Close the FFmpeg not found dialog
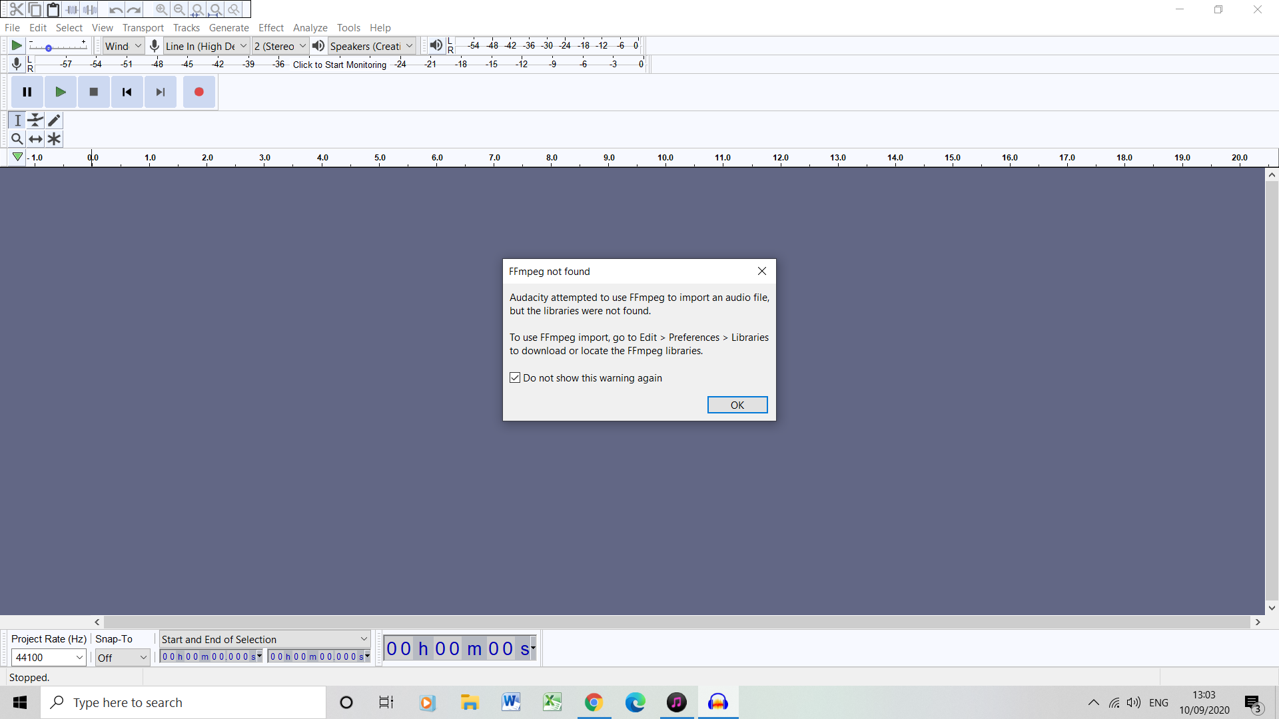1279x719 pixels. (x=762, y=271)
